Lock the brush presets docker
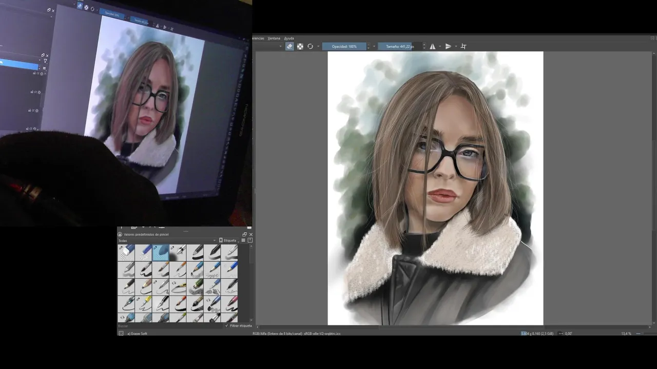Viewport: 657px width, 369px height. (120, 234)
